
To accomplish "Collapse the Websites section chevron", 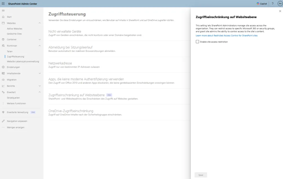I will tap(40, 23).
